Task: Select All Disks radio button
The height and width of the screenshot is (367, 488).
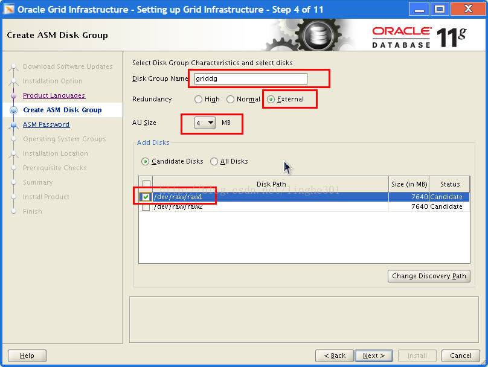Action: [214, 161]
